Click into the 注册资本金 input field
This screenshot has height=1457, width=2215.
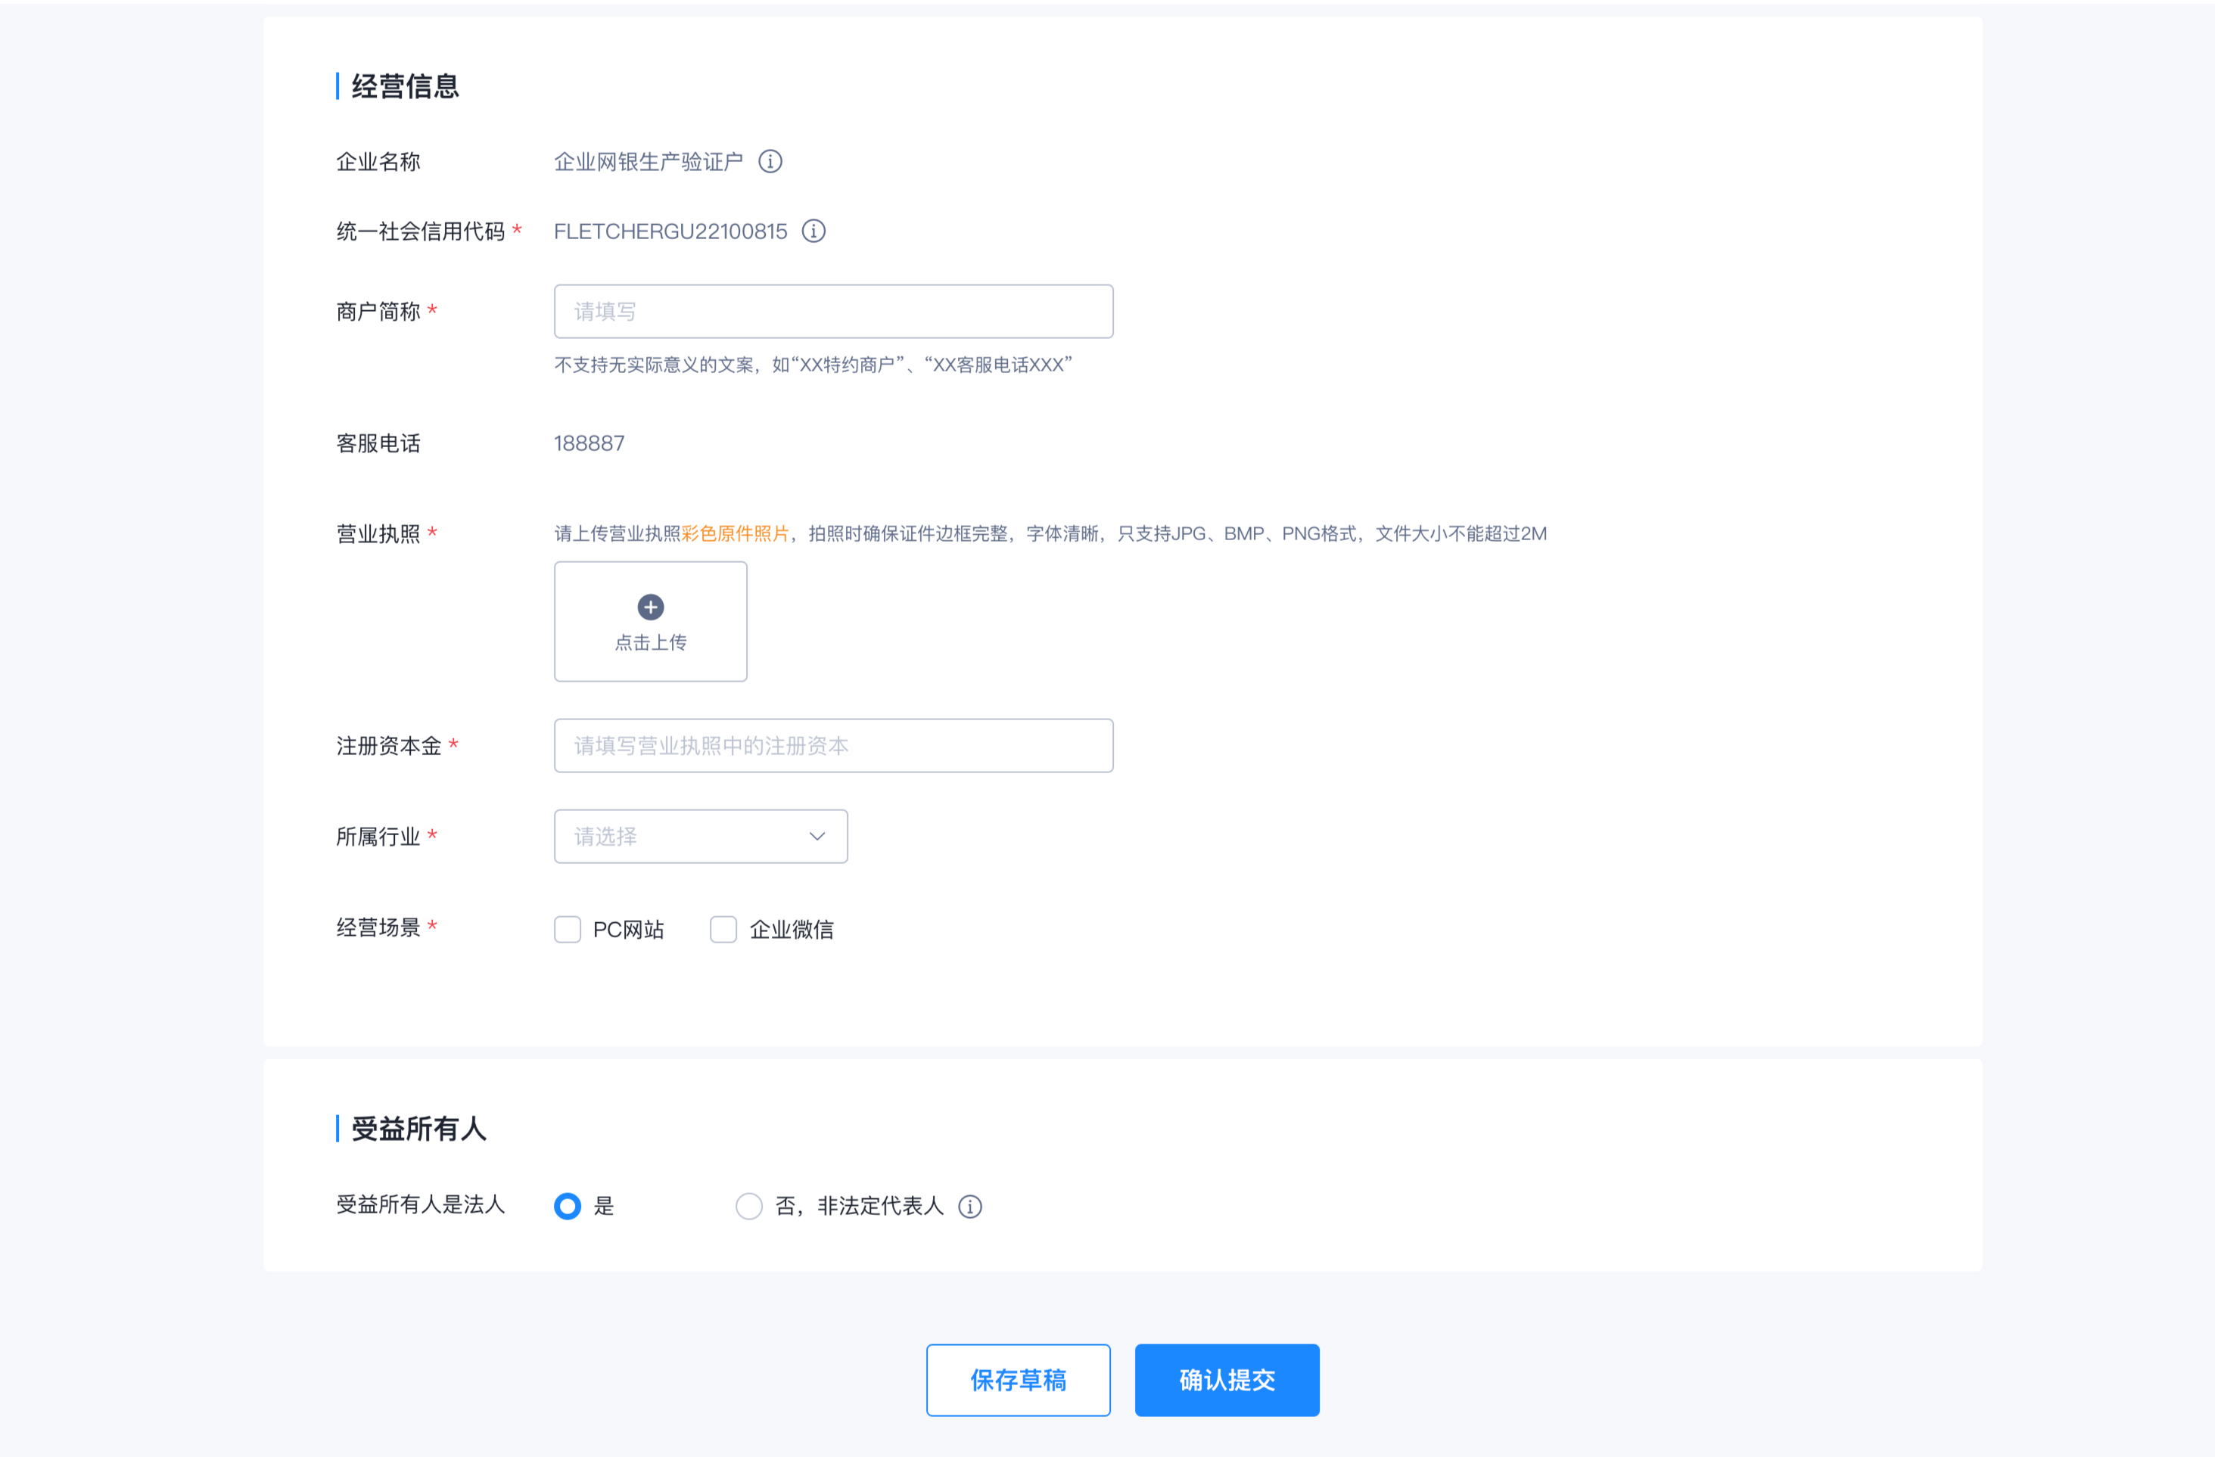[833, 745]
